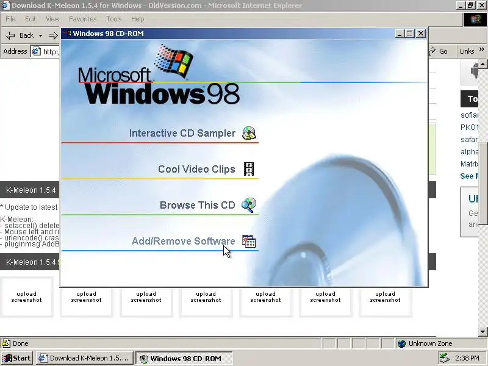Viewport: 488px width, 366px height.
Task: Open the Favorites menu in Internet Explorer
Action: pos(82,19)
